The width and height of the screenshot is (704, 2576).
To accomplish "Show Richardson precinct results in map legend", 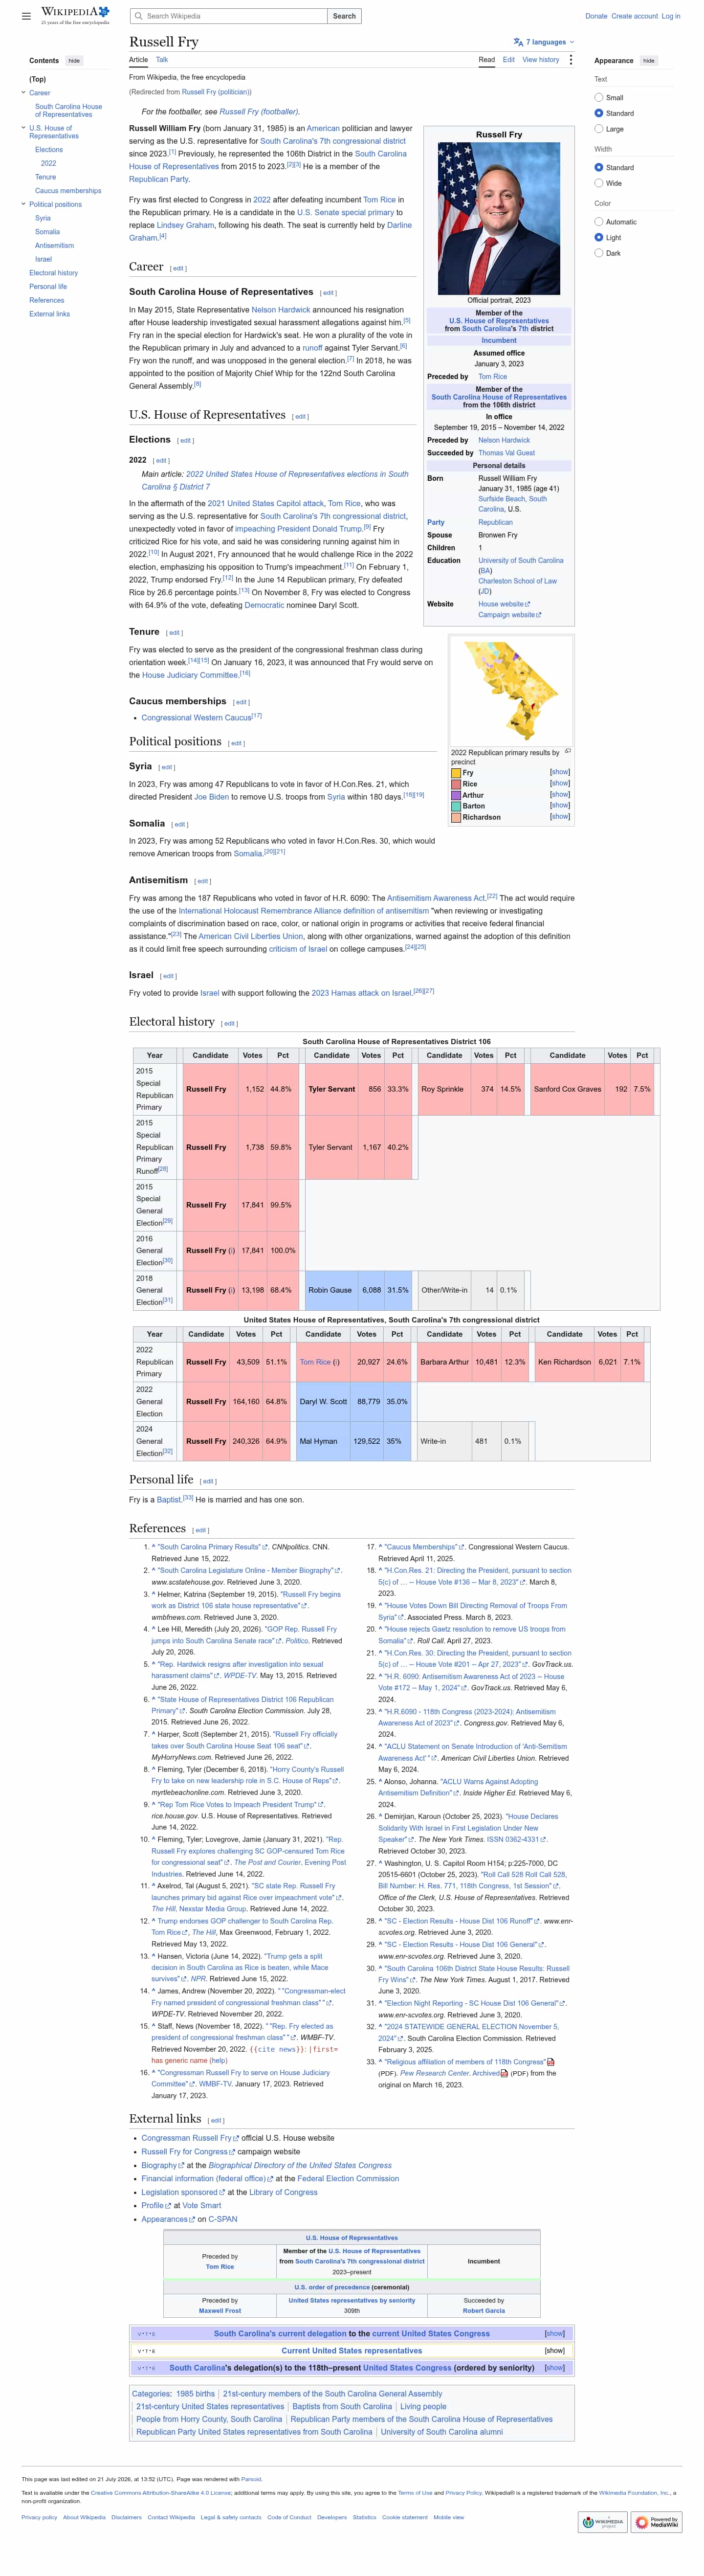I will (x=559, y=816).
